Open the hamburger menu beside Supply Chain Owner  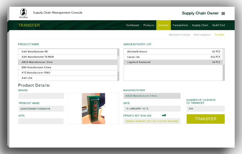(x=223, y=13)
